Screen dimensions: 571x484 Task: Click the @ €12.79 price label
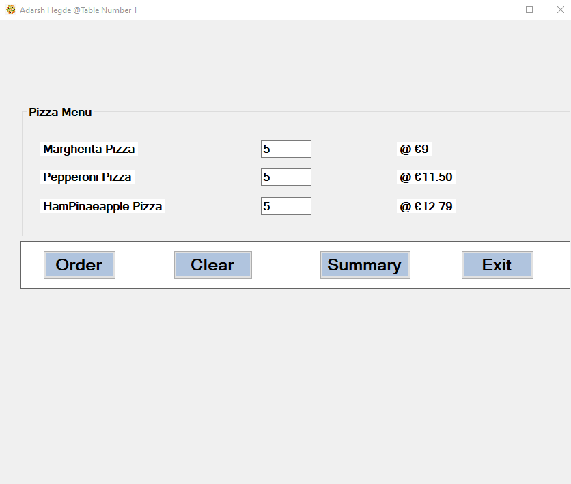[x=426, y=205]
